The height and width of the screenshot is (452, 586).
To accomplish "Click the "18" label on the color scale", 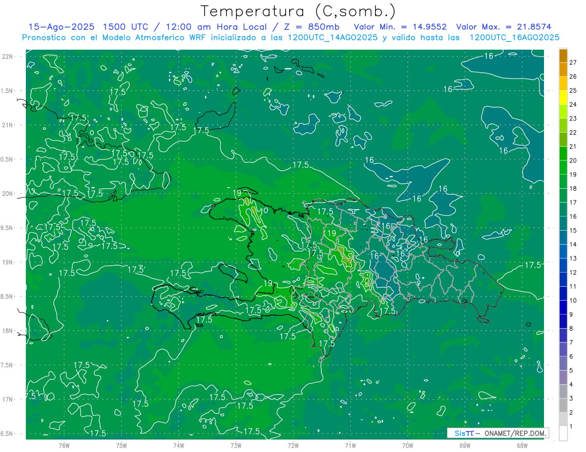I will (573, 188).
